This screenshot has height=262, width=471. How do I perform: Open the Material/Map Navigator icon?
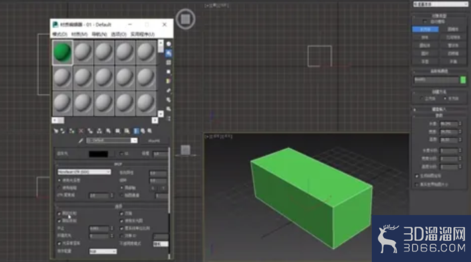point(169,118)
